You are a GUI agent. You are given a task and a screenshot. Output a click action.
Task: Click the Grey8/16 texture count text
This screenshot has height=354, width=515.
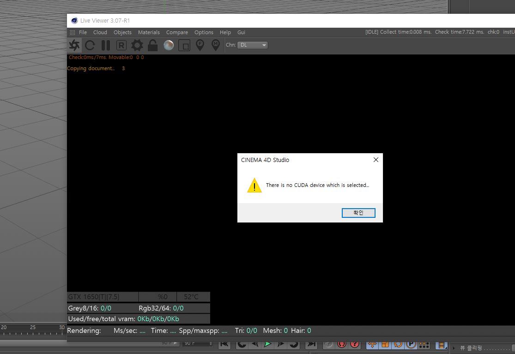coord(90,308)
